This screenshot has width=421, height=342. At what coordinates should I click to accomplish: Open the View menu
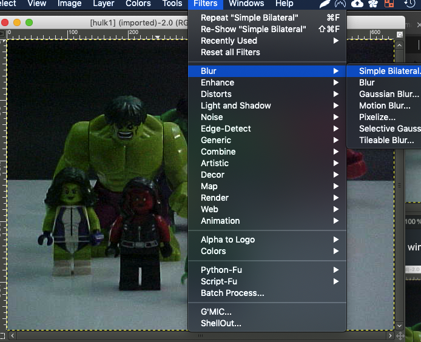37,4
